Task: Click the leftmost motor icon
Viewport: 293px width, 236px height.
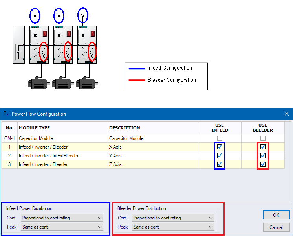Action: [x=38, y=83]
